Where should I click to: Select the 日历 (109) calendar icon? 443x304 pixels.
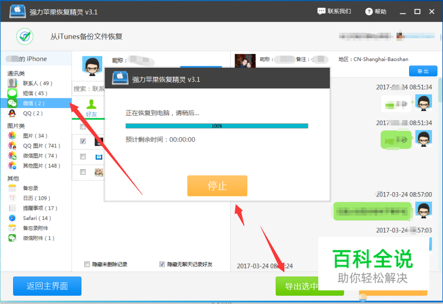tap(12, 198)
